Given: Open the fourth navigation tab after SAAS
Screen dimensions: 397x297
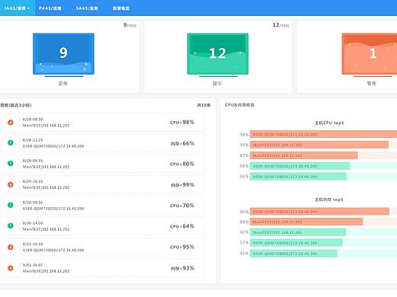Looking at the screenshot, I should 121,8.
